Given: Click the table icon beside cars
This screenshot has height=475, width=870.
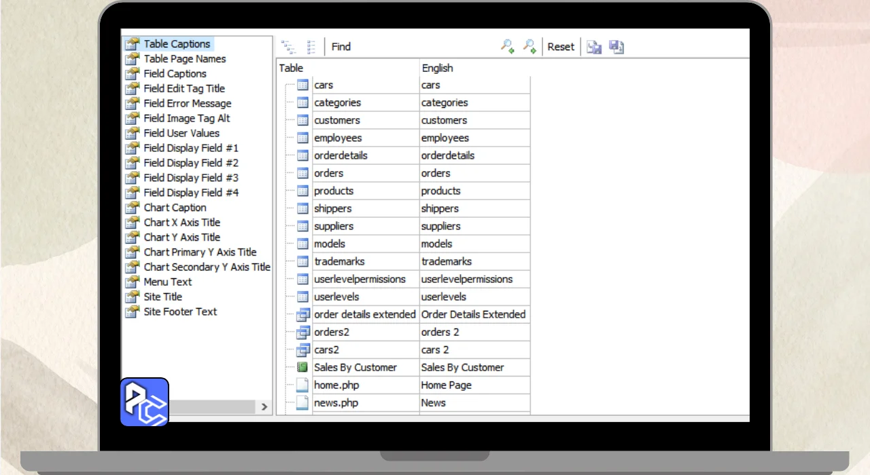Looking at the screenshot, I should pyautogui.click(x=302, y=85).
